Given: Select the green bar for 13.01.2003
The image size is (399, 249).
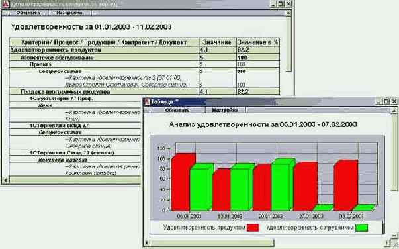Looking at the screenshot, I should click(240, 189).
